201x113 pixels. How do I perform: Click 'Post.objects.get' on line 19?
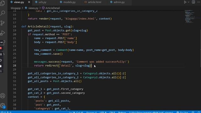point(58,30)
